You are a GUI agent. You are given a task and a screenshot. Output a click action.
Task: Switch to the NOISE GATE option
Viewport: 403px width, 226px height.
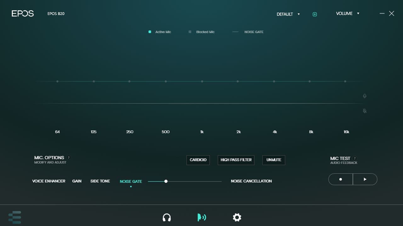pyautogui.click(x=131, y=181)
